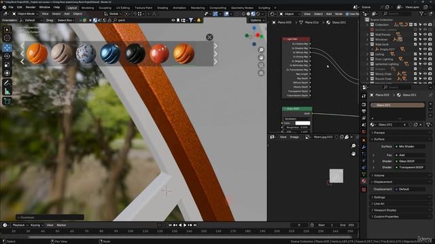
Task: Click the Glass BSDF white color swatch
Action: [302, 123]
